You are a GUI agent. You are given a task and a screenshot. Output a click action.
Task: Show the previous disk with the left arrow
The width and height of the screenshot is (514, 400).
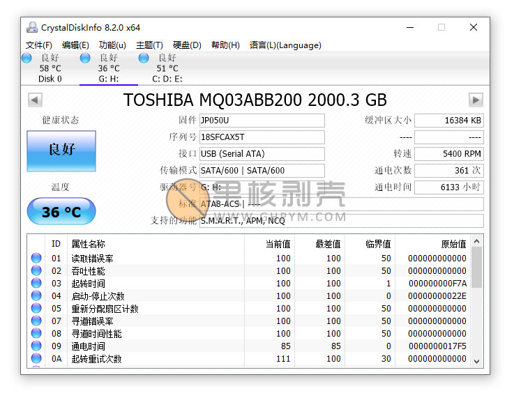[35, 100]
